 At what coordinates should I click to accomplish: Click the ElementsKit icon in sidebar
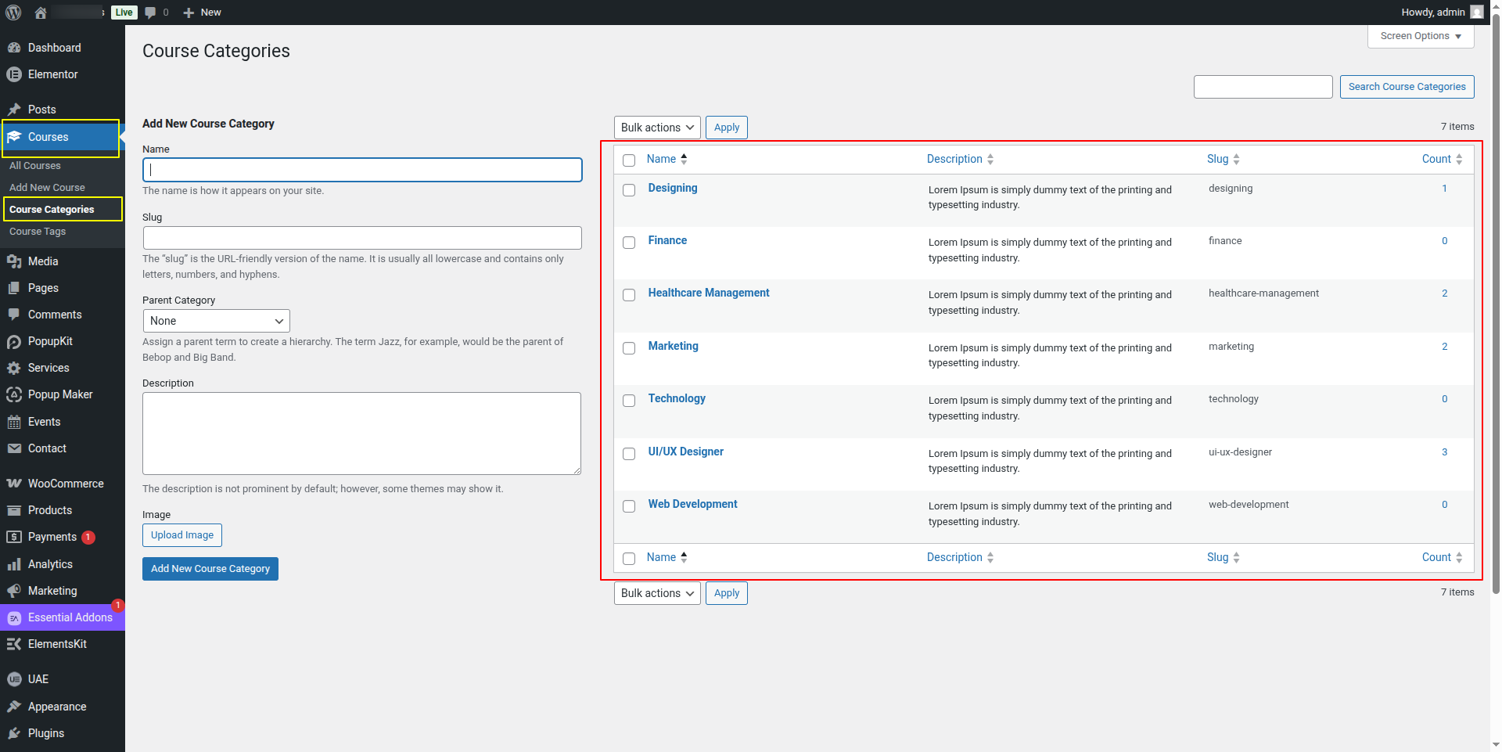tap(14, 644)
